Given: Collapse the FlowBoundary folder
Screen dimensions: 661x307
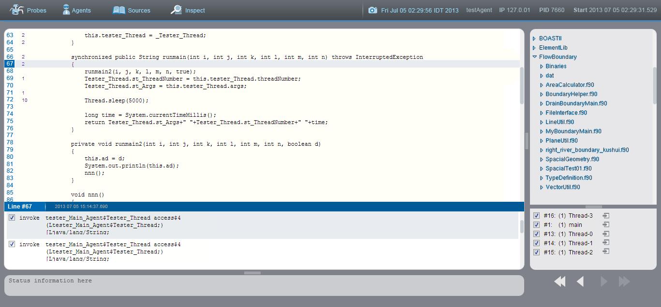Looking at the screenshot, I should pyautogui.click(x=534, y=57).
